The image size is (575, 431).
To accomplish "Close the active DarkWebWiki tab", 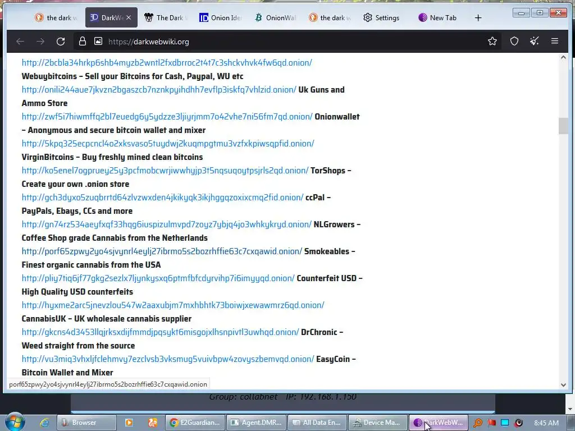I will (129, 17).
